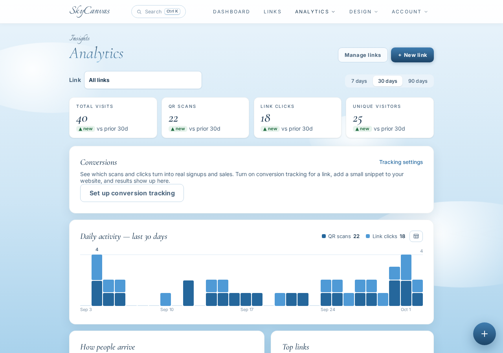Viewport: 503px width, 353px height.
Task: Click the Sep 10 axis label
Action: (x=167, y=309)
